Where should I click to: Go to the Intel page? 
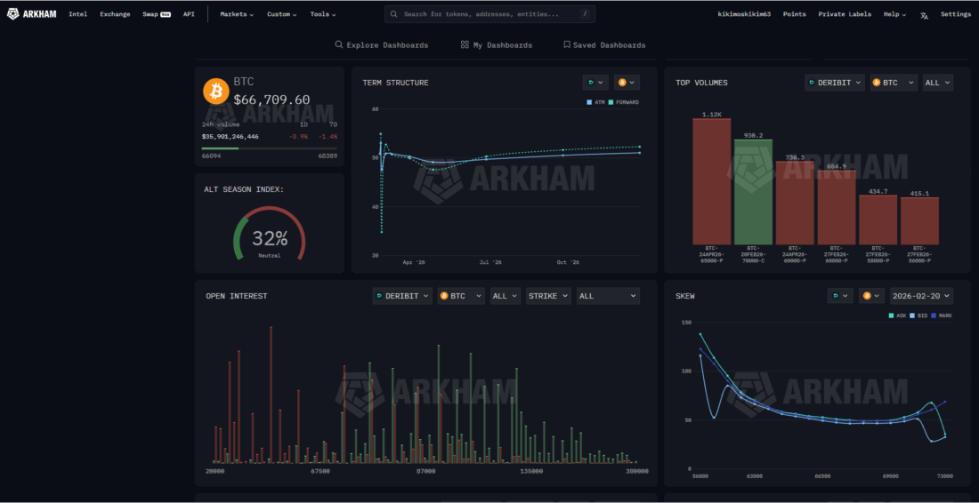[78, 14]
